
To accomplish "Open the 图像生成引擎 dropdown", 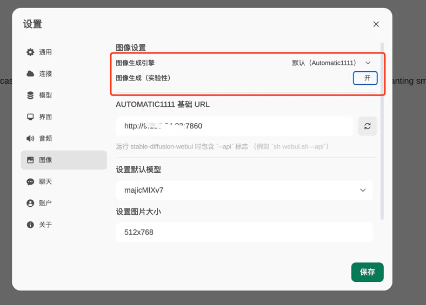I will click(x=331, y=63).
